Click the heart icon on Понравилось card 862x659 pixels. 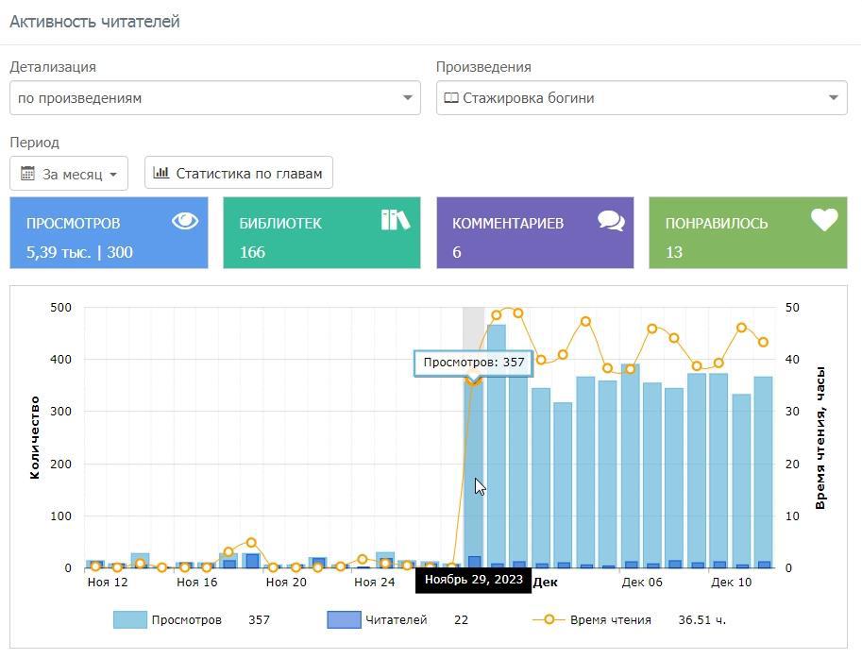824,220
